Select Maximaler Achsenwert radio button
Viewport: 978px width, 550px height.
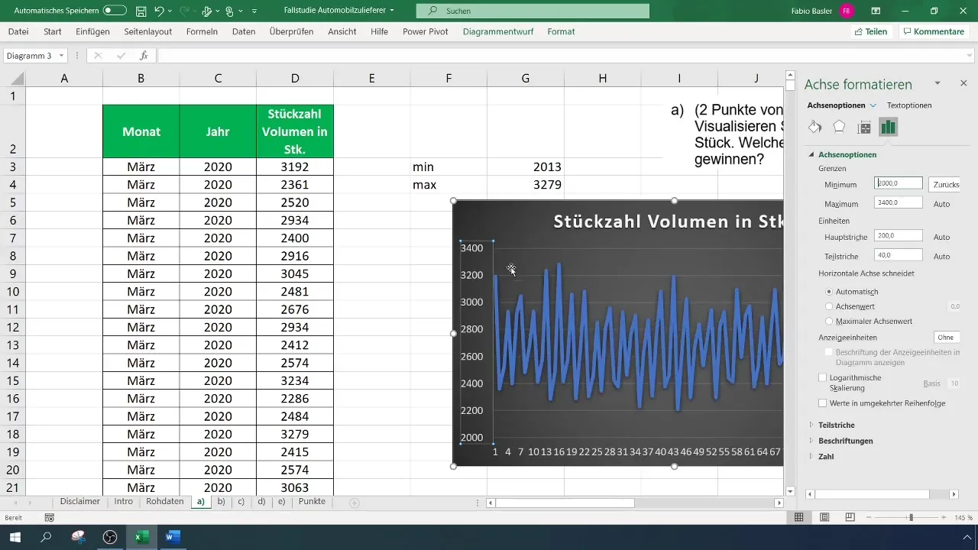(830, 321)
